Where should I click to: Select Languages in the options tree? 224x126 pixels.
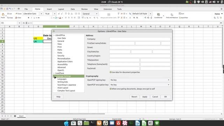pyautogui.click(x=62, y=79)
